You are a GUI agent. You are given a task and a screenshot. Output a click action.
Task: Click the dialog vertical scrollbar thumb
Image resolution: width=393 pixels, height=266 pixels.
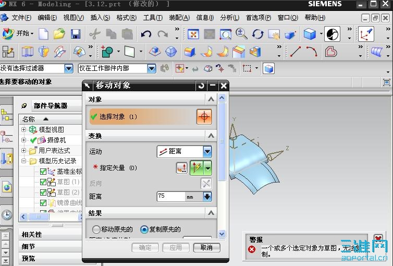(222, 142)
